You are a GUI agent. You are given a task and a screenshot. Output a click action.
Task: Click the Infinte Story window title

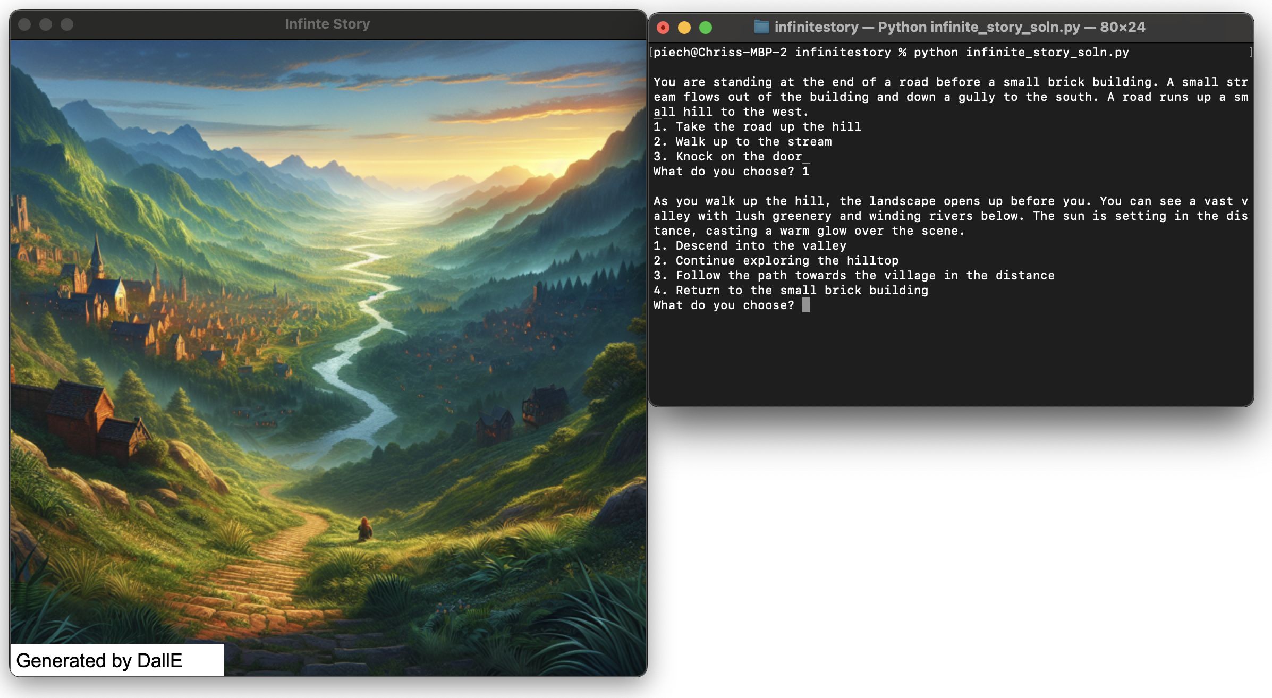(x=327, y=24)
